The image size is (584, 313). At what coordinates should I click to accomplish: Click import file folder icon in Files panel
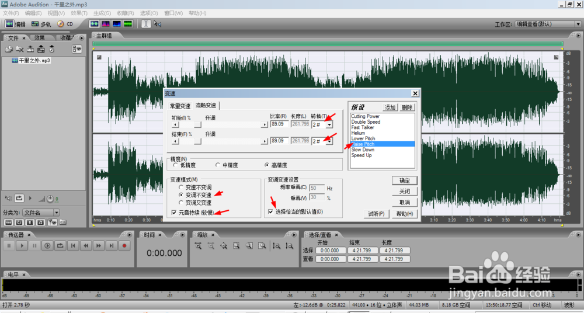tap(9, 49)
